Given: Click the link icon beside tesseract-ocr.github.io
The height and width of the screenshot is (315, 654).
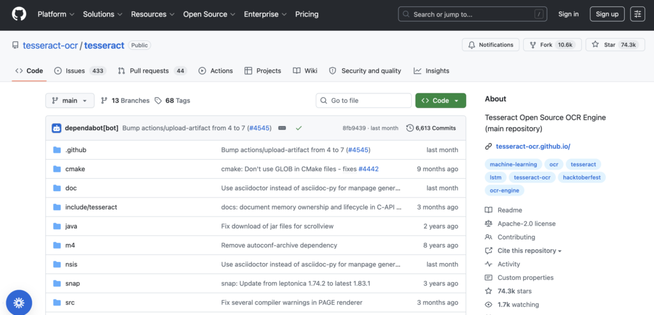Looking at the screenshot, I should click(x=489, y=146).
